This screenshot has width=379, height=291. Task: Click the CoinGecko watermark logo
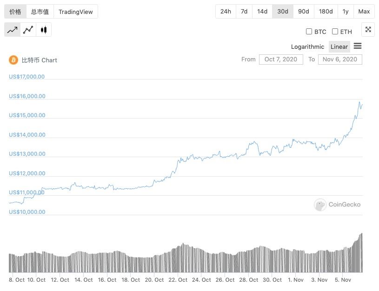click(x=320, y=205)
